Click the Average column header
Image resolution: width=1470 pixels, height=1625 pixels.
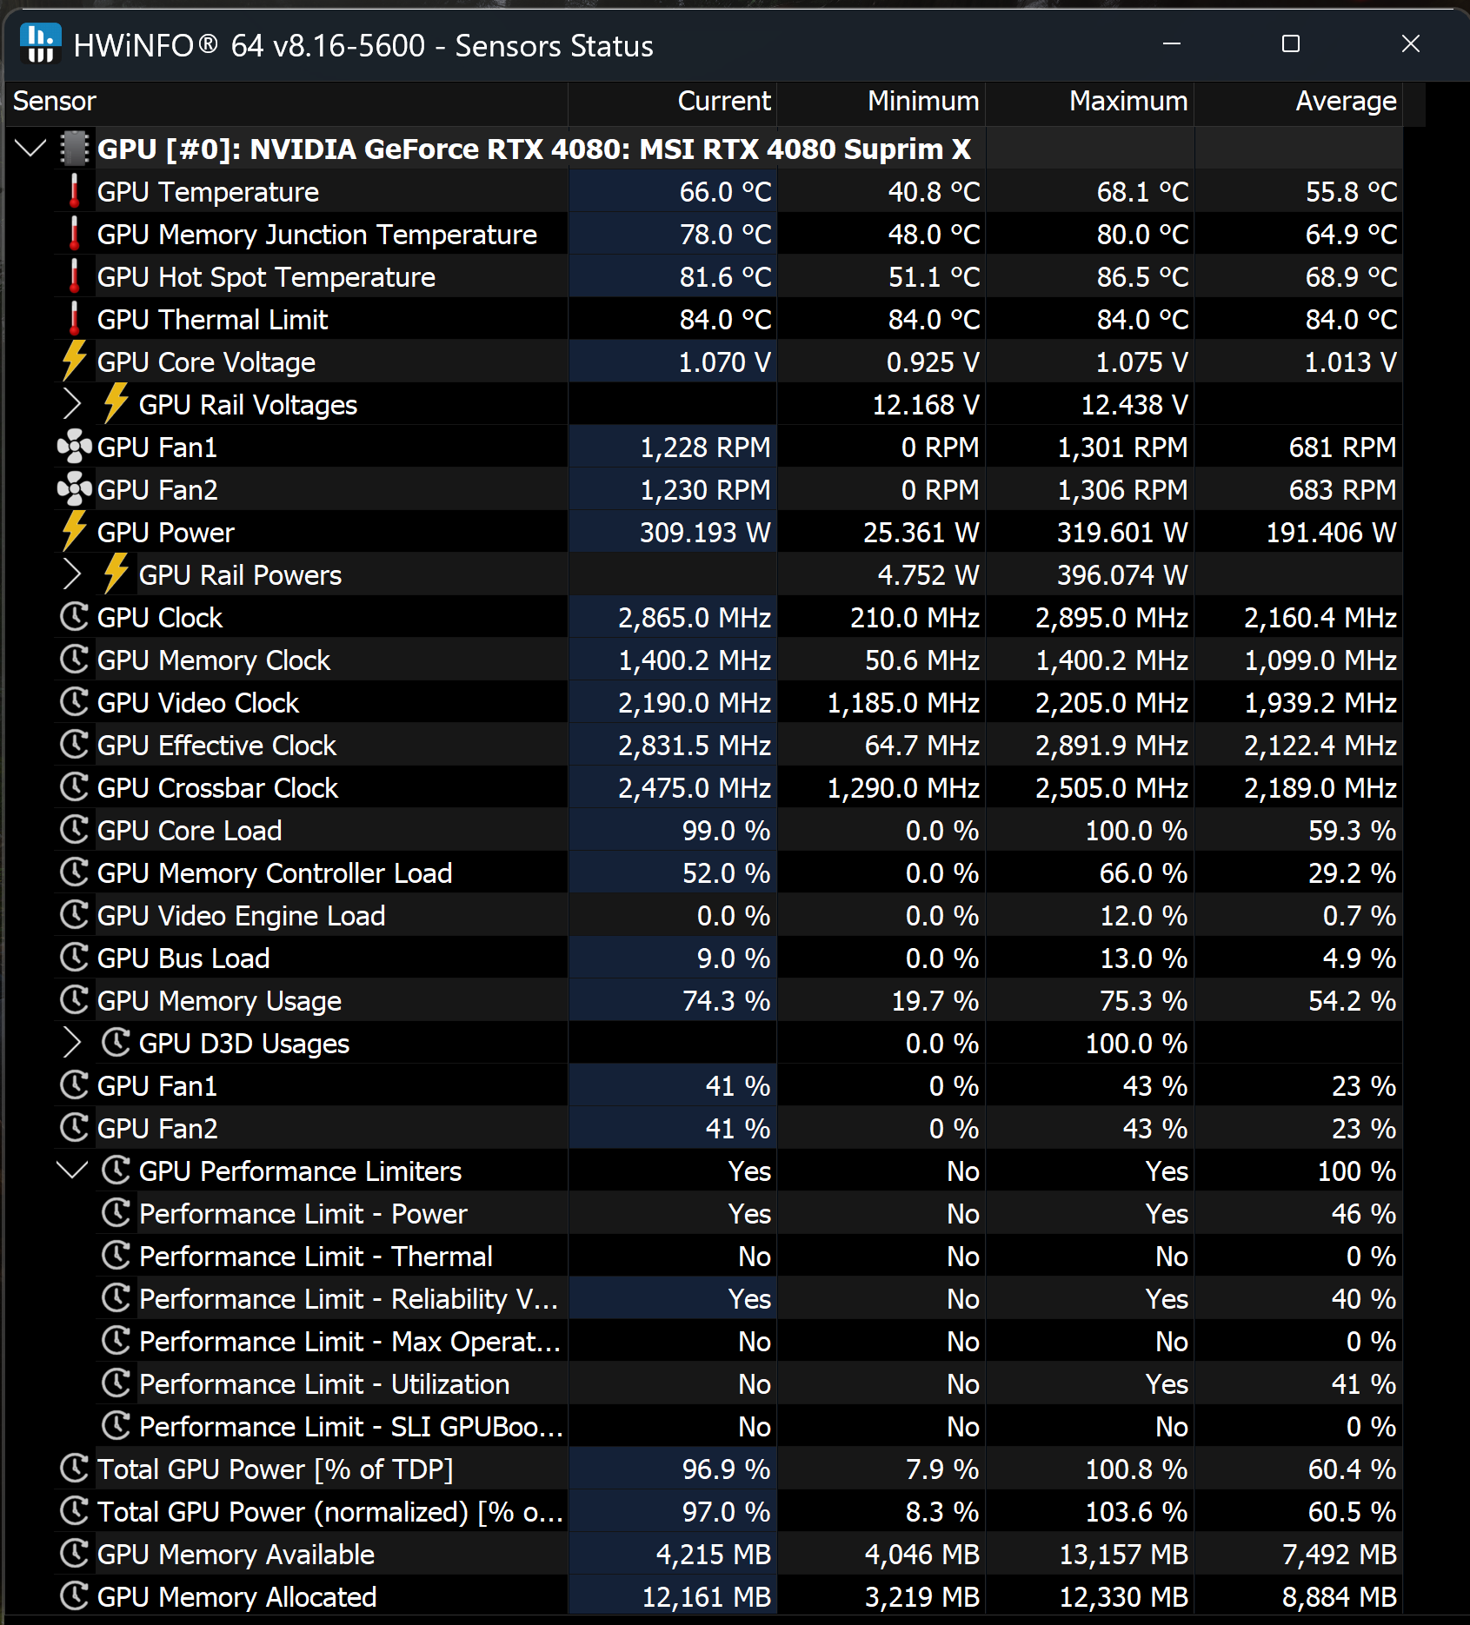[x=1299, y=102]
